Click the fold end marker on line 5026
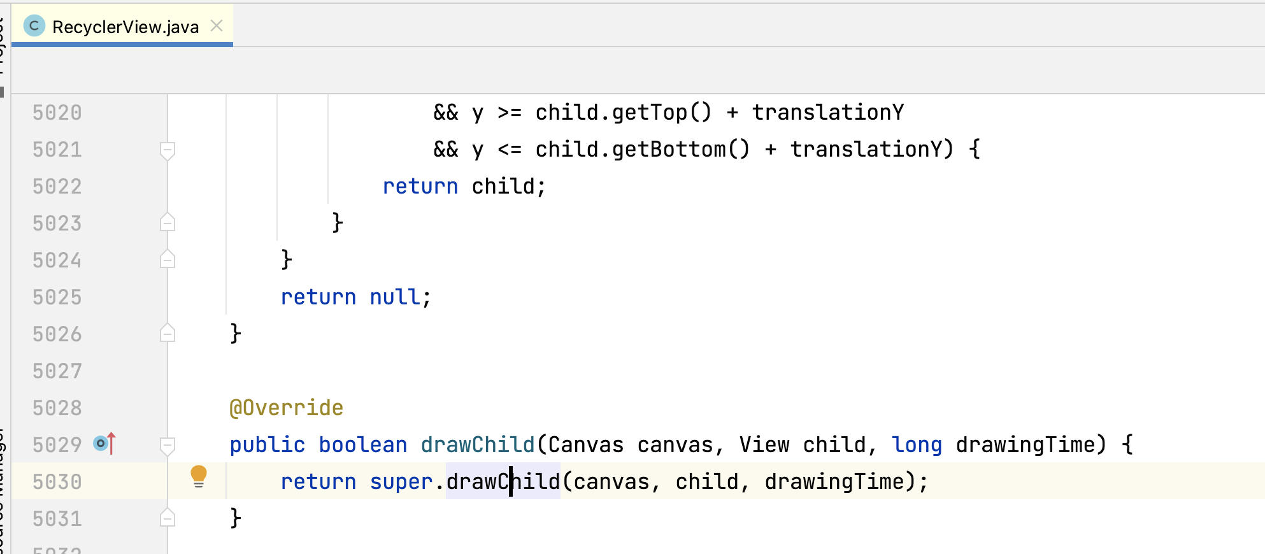This screenshot has height=554, width=1265. tap(168, 334)
